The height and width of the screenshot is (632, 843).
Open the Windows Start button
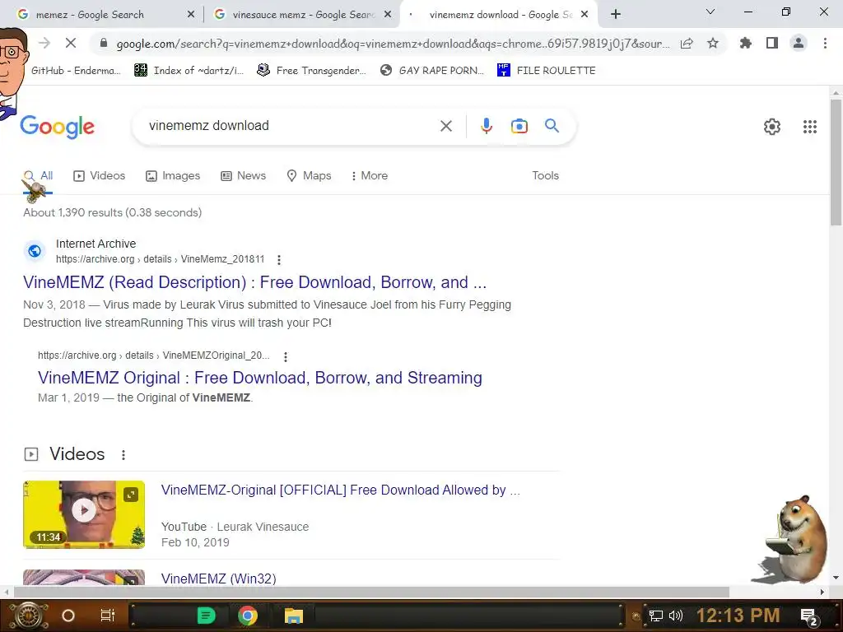[x=29, y=616]
